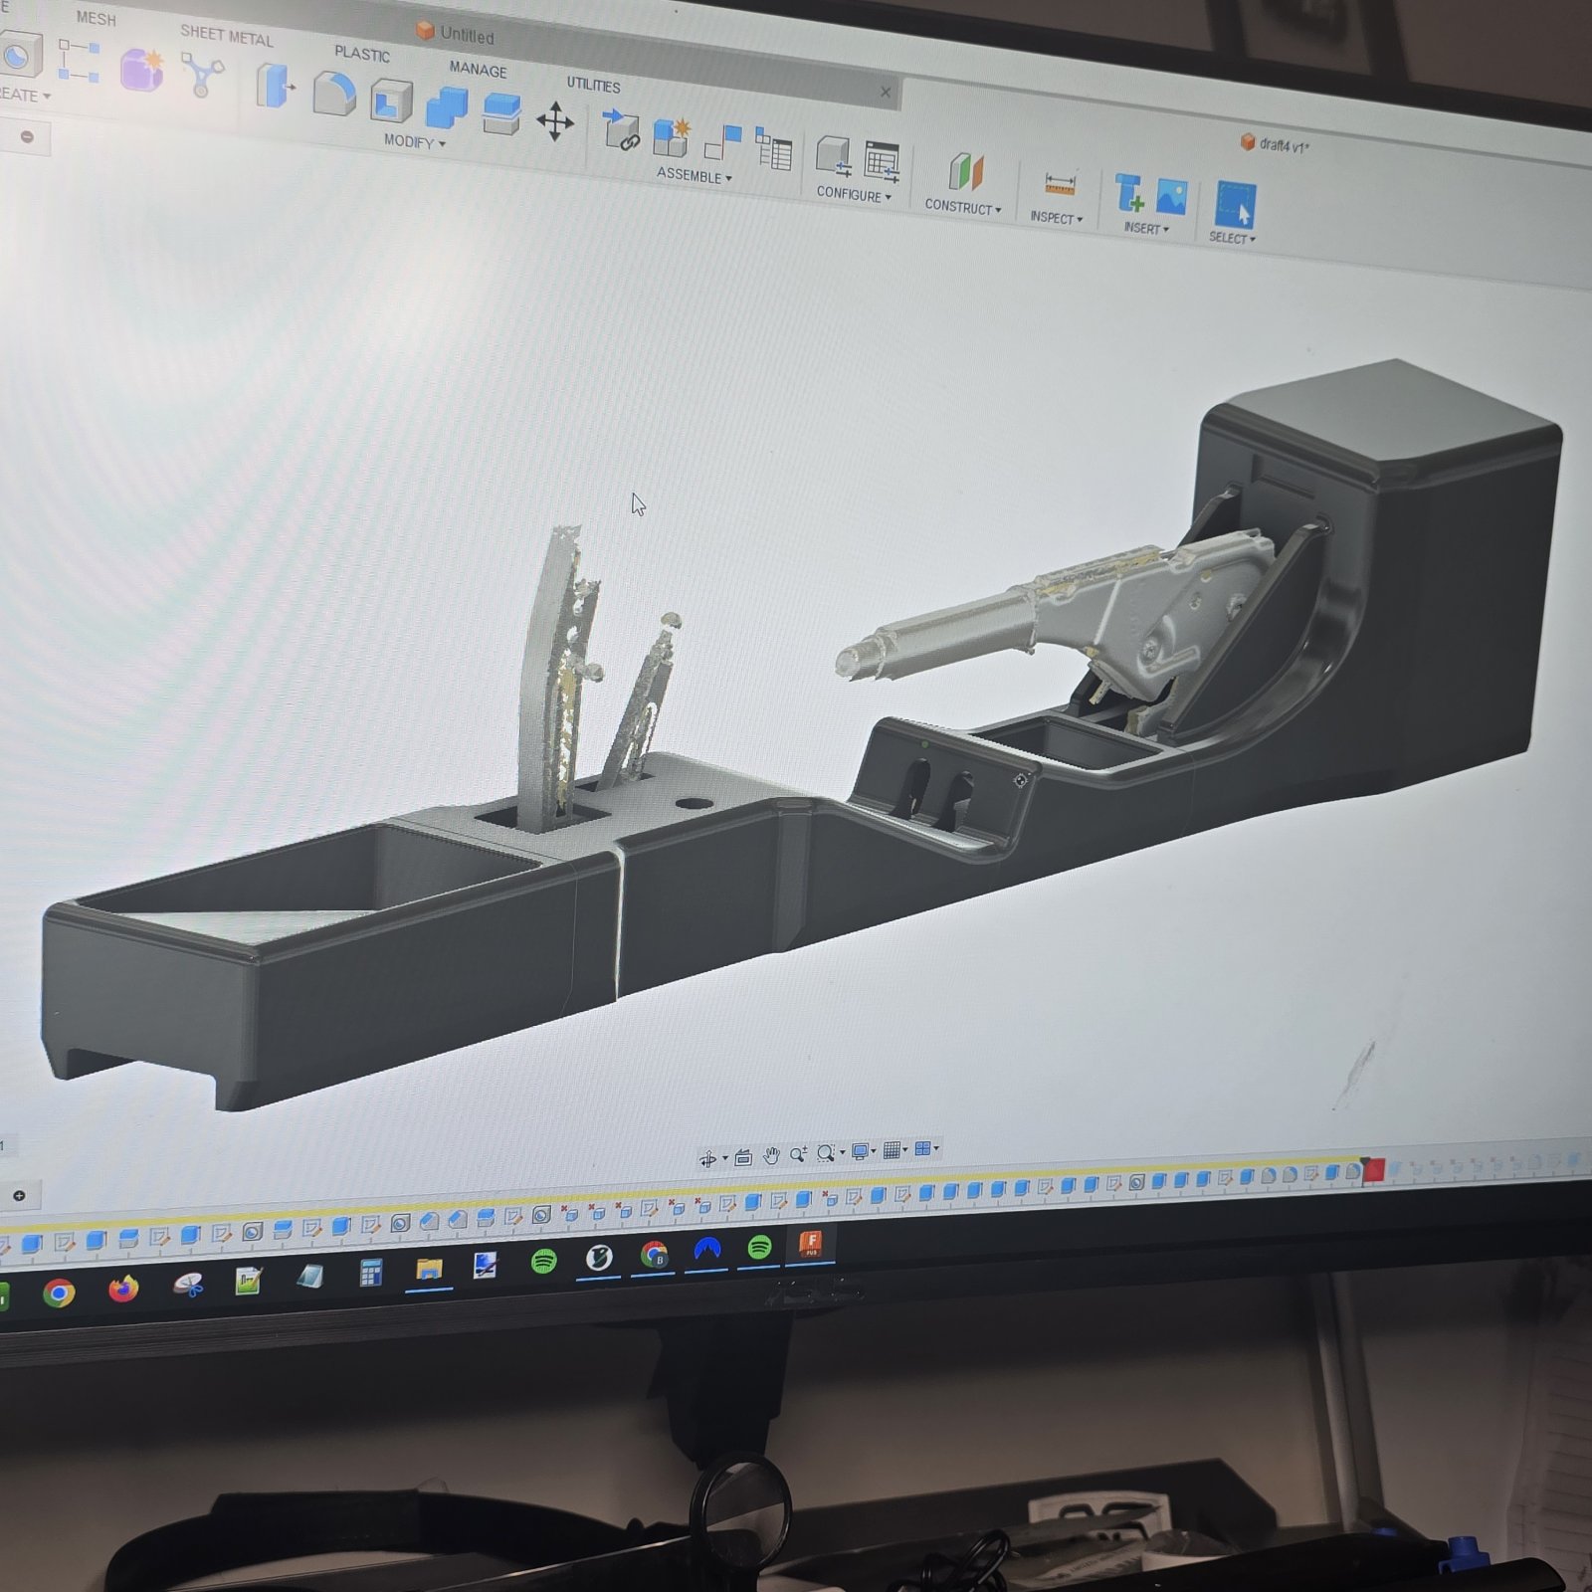Open the CONSTRUCT dropdown menu
The width and height of the screenshot is (1592, 1592).
961,207
